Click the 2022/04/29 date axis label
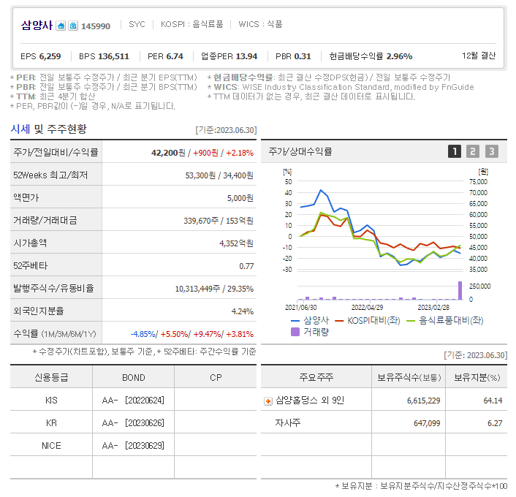 pos(367,308)
